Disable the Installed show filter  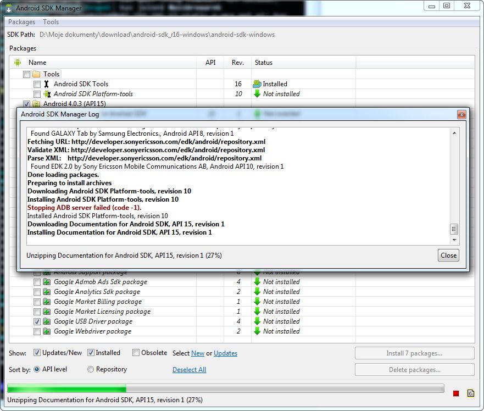pos(91,352)
